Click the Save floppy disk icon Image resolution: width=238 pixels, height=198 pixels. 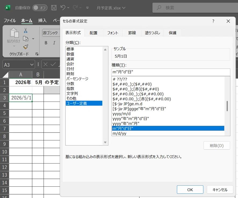tap(54, 8)
